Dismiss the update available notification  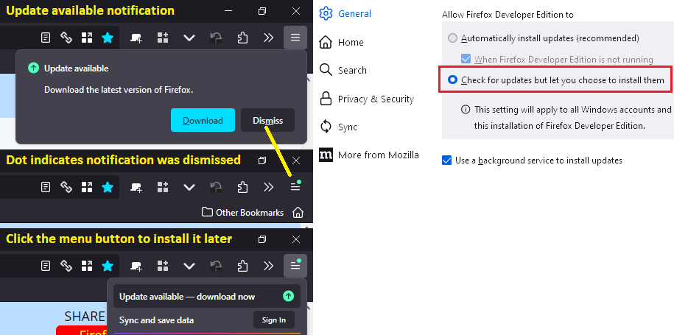267,120
